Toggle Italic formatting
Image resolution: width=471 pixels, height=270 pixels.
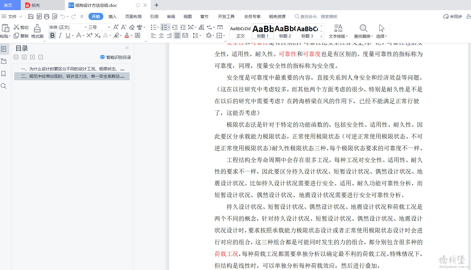tap(60, 35)
